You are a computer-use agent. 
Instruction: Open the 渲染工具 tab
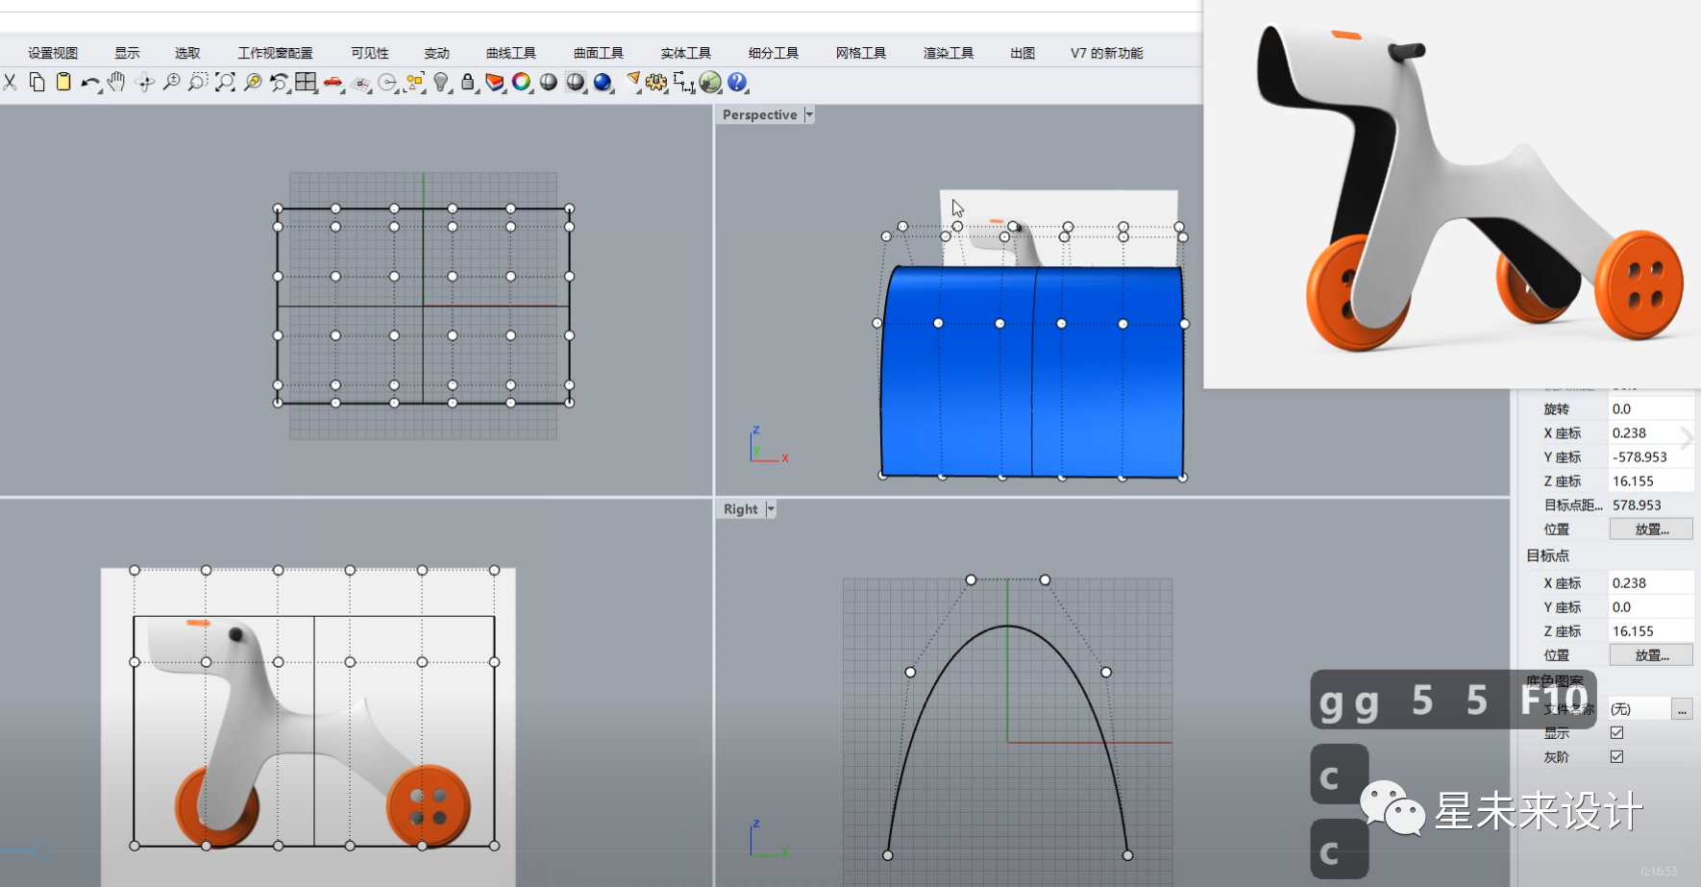(x=949, y=53)
